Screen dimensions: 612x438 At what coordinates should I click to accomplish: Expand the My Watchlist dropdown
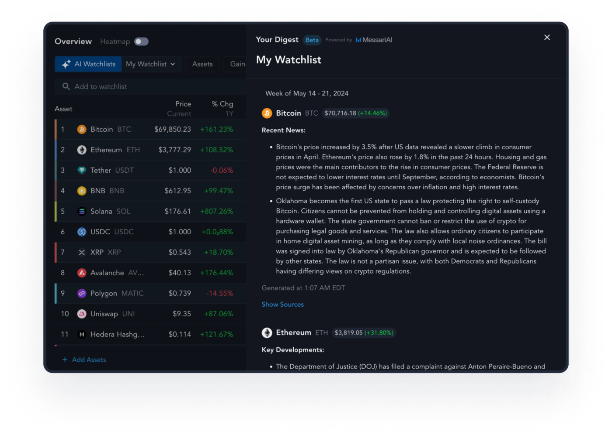pos(150,64)
